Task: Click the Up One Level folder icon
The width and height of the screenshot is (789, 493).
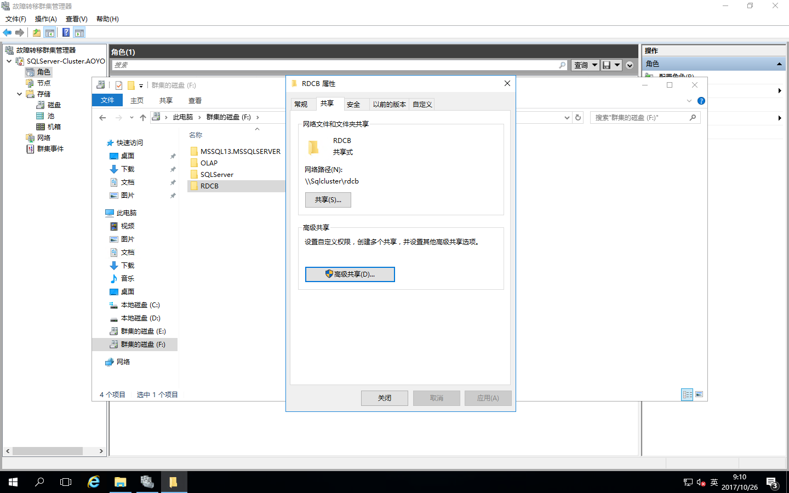Action: [36, 33]
